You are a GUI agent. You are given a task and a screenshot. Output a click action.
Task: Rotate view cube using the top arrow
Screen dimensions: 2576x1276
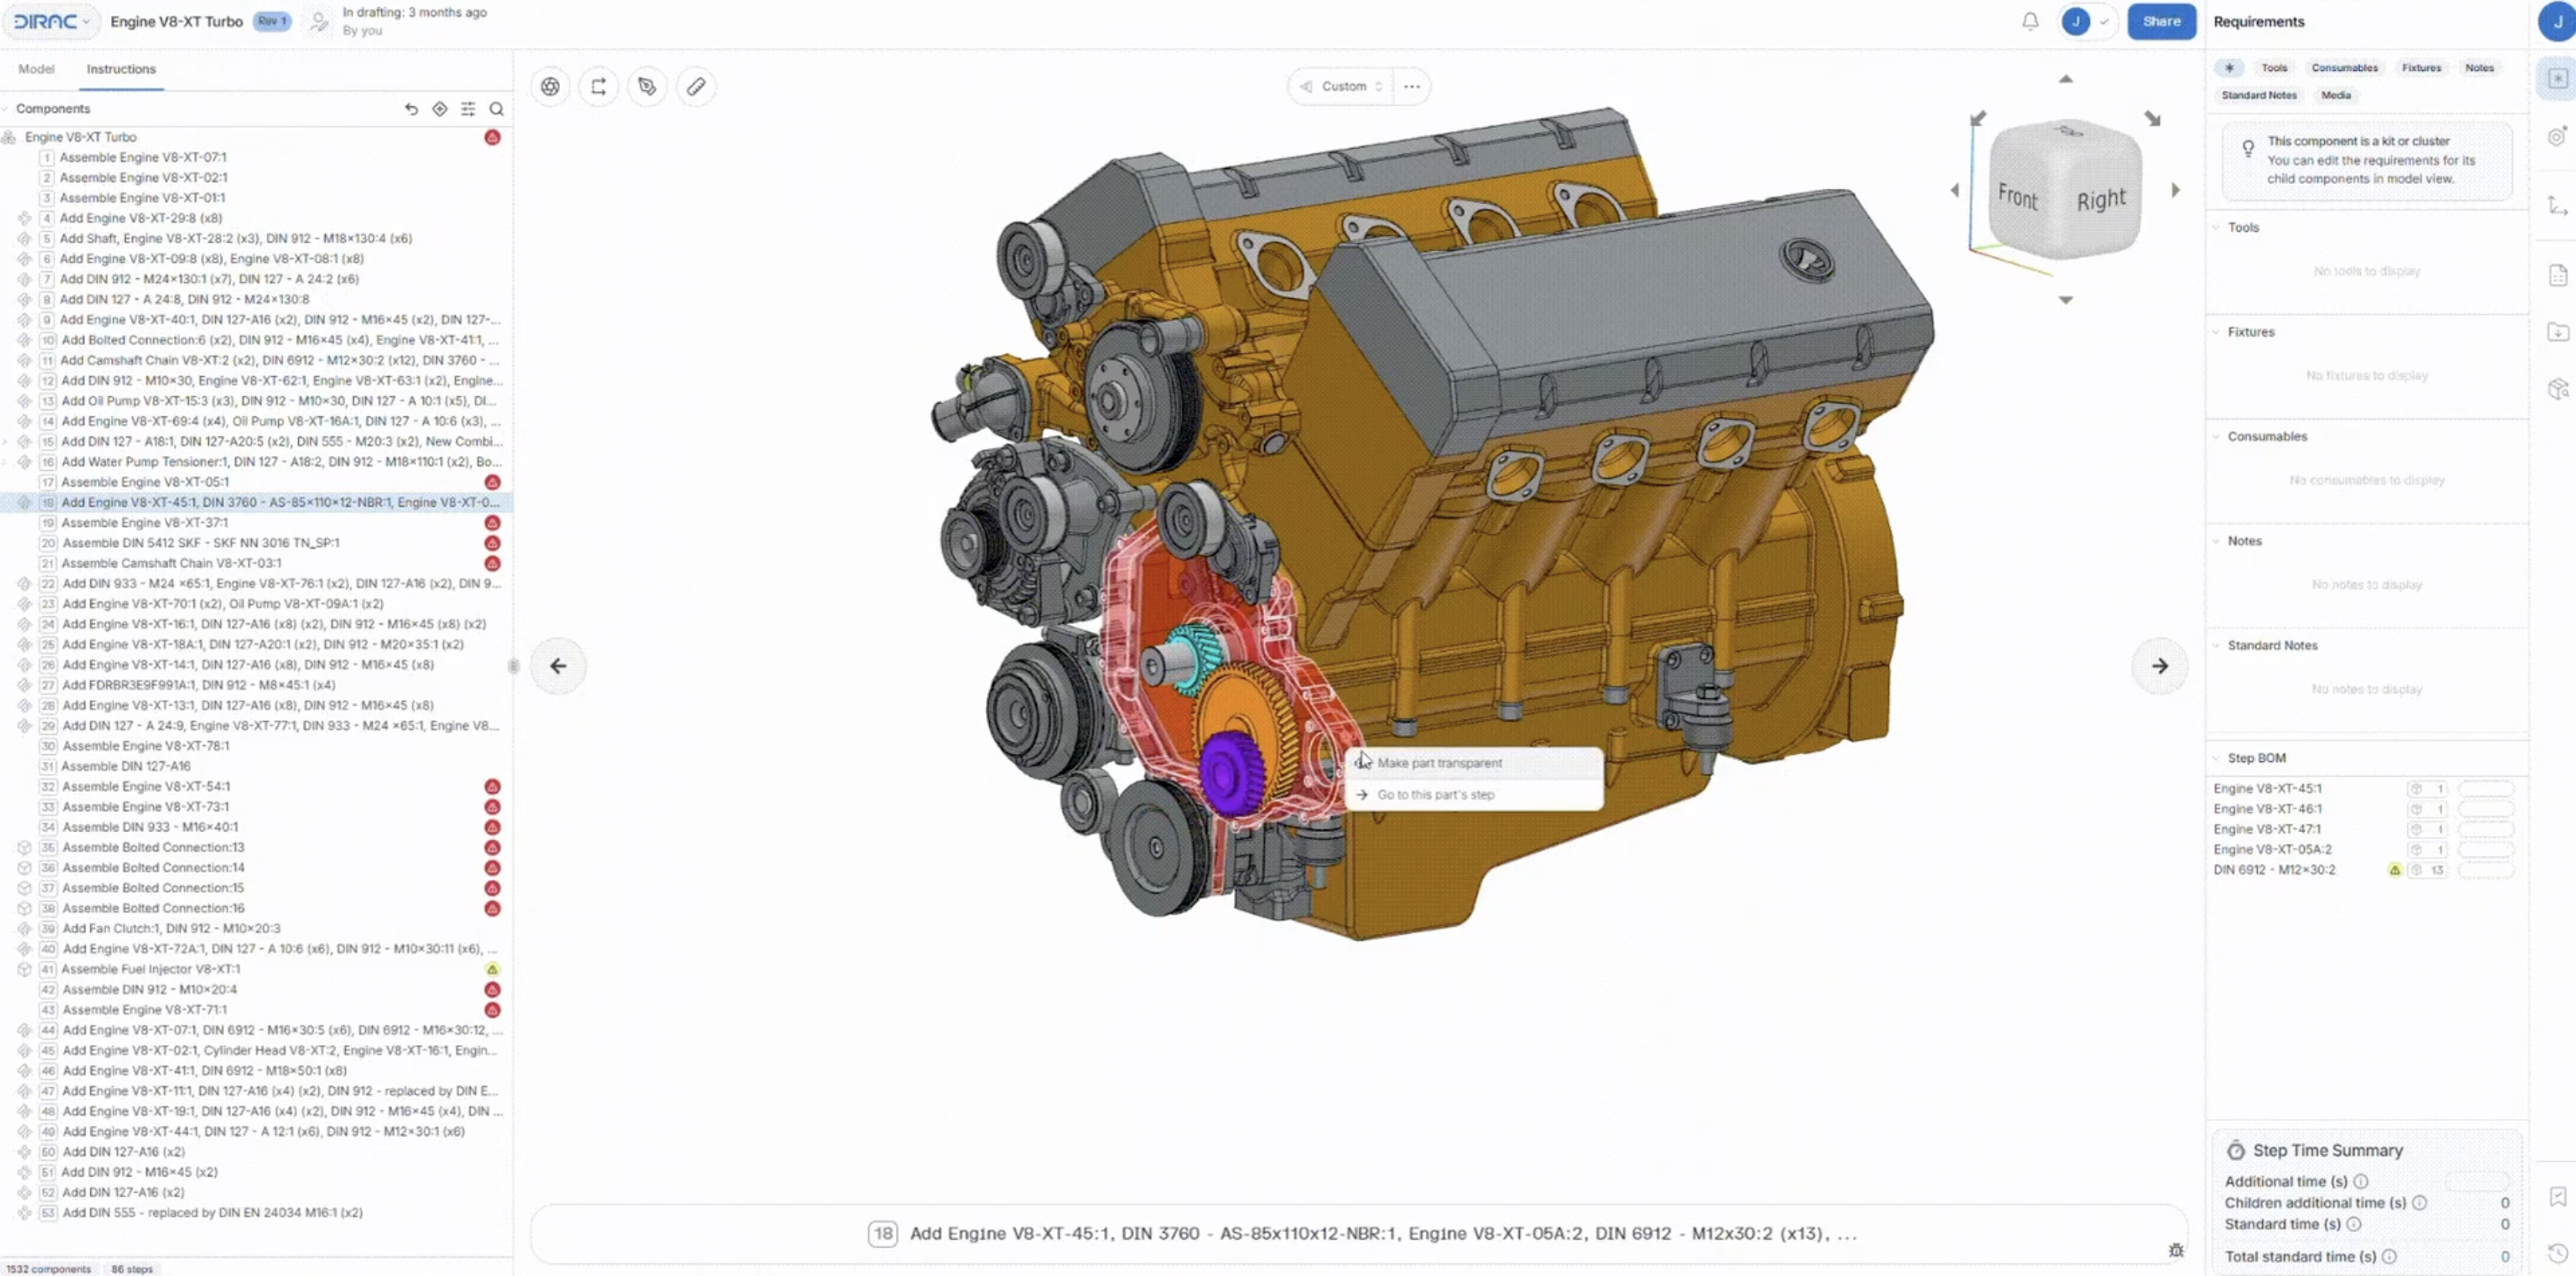click(x=2066, y=79)
